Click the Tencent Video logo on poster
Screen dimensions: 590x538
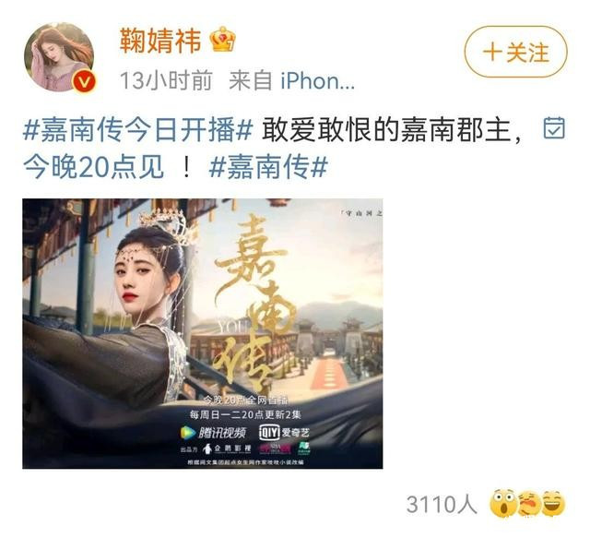point(214,433)
